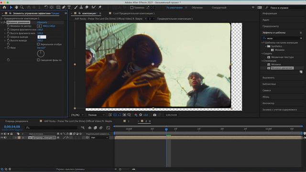Viewport: 306px width, 172px height.
Task: Select the Обучение workspace
Action: click(197, 8)
